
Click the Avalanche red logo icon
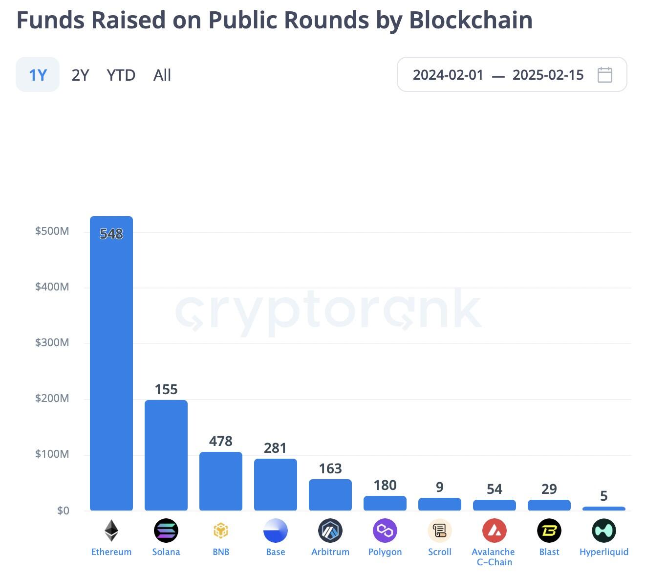pyautogui.click(x=495, y=531)
